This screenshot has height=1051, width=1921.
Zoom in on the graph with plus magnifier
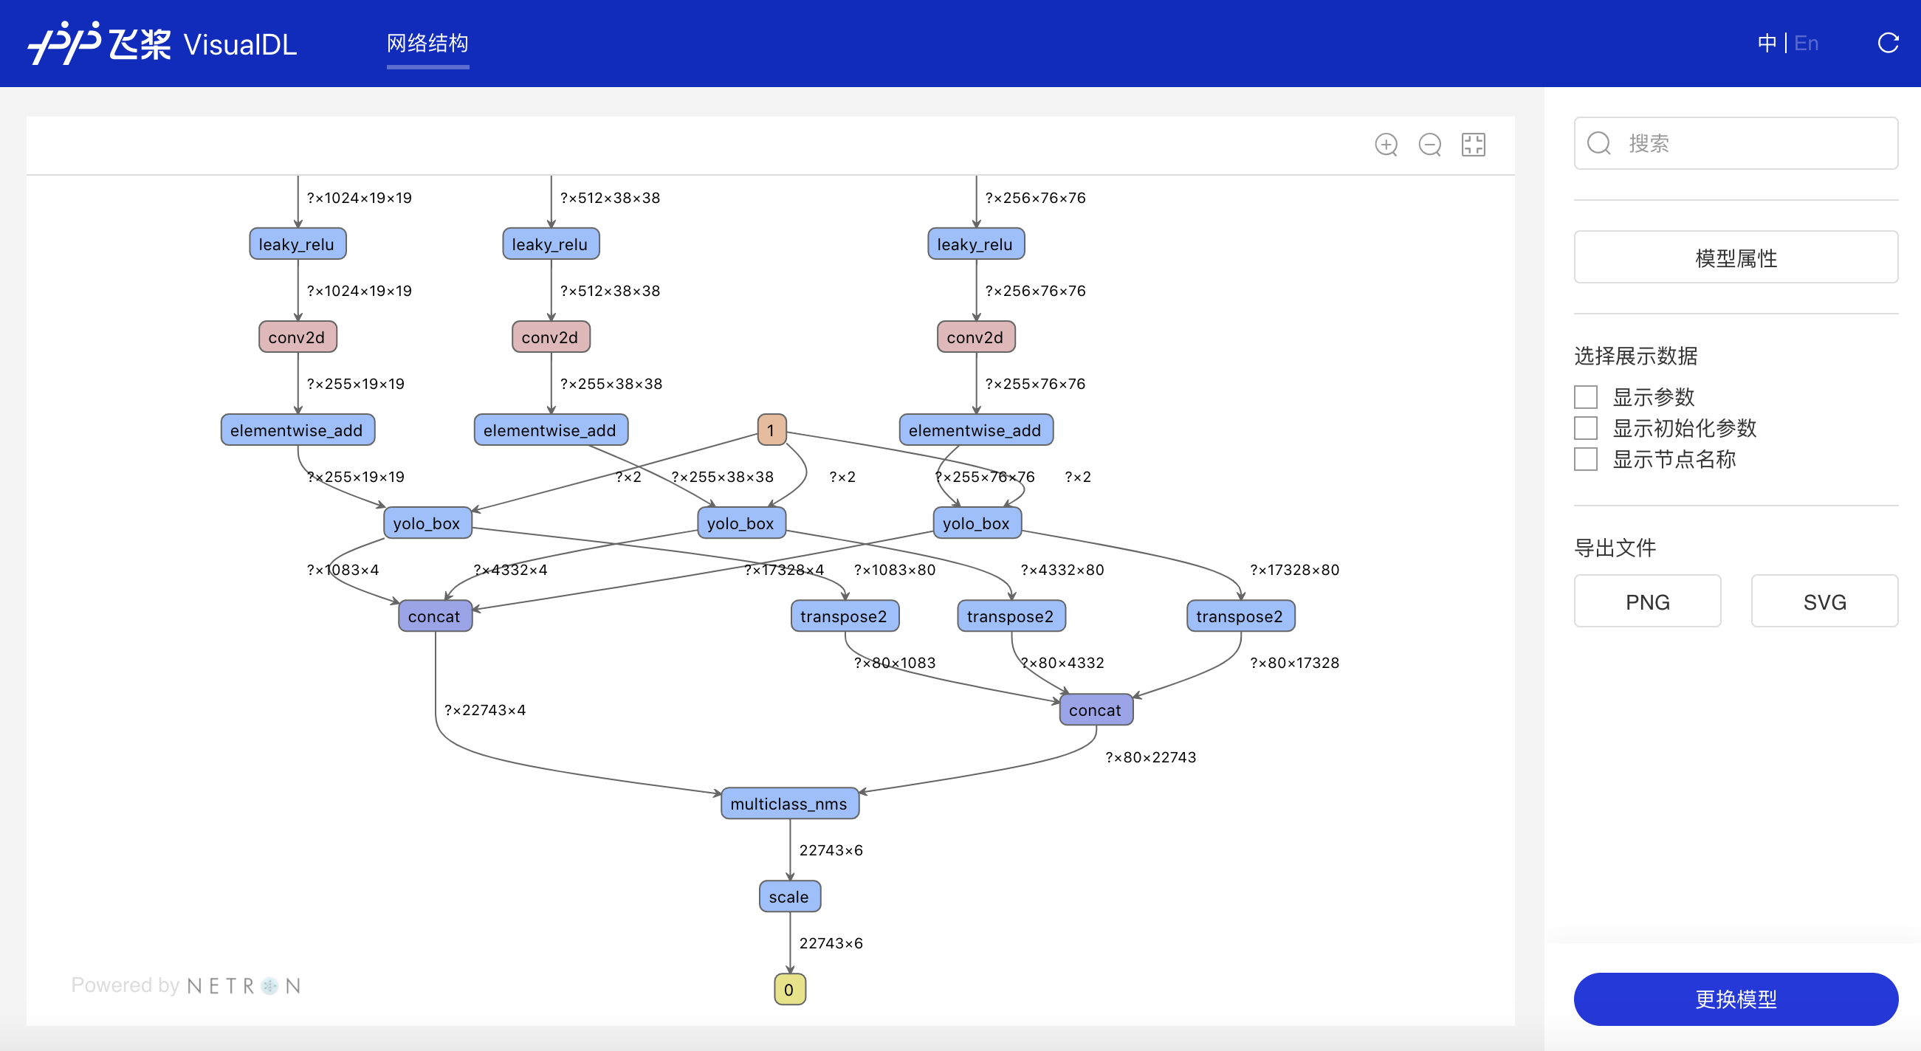[x=1386, y=145]
